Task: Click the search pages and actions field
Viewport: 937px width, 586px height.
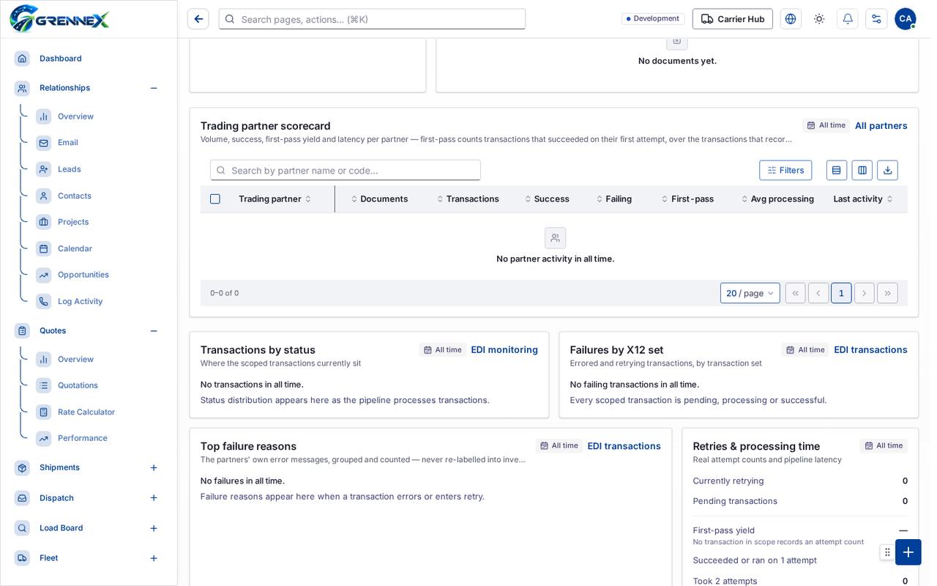Action: coord(372,19)
